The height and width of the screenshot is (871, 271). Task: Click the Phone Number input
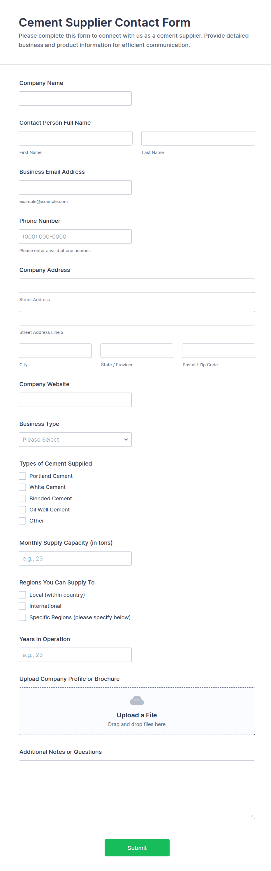(x=75, y=237)
